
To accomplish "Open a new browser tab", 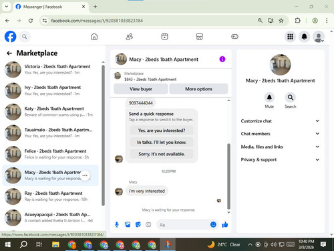I will [x=95, y=7].
